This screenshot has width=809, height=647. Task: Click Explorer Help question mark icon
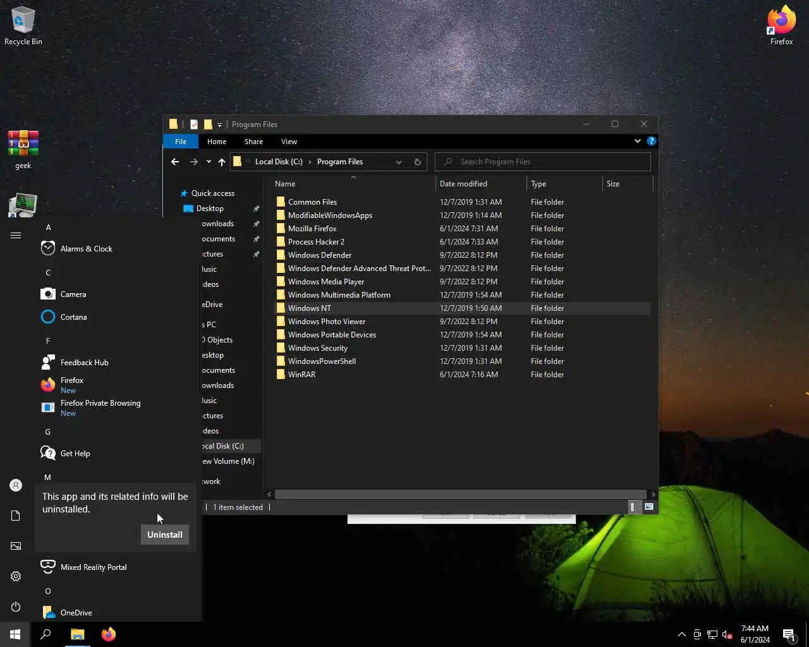(x=652, y=141)
